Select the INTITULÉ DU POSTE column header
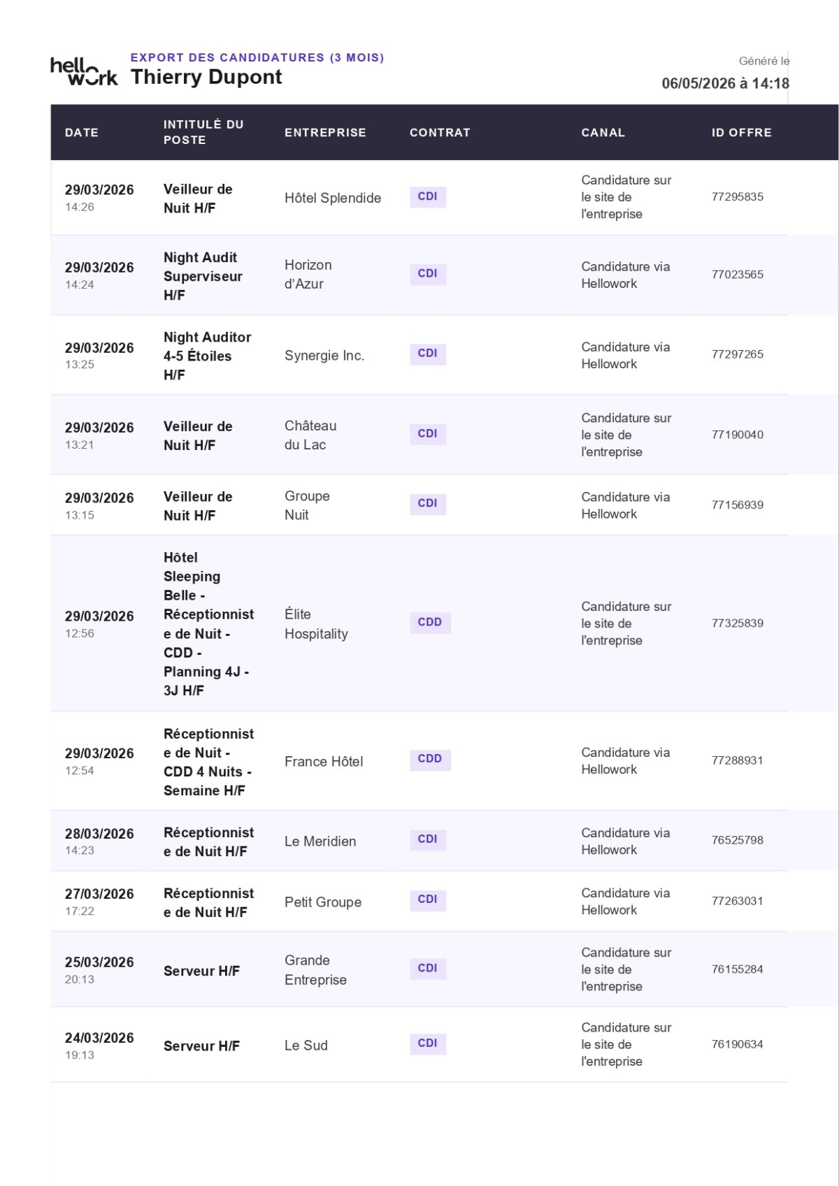This screenshot has width=839, height=1186. [x=203, y=132]
